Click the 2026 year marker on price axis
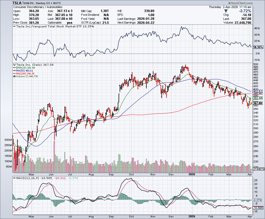The width and height of the screenshot is (265, 219). point(191,174)
